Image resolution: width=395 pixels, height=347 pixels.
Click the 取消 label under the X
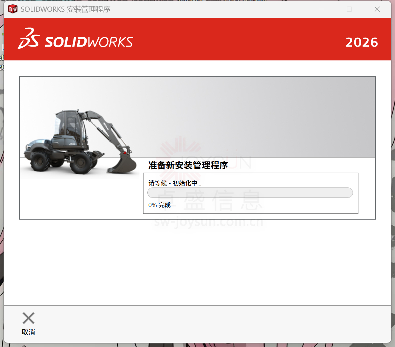click(28, 332)
